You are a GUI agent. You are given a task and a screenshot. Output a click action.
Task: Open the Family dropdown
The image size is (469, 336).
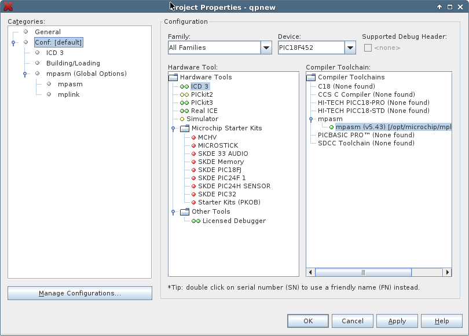click(x=266, y=48)
